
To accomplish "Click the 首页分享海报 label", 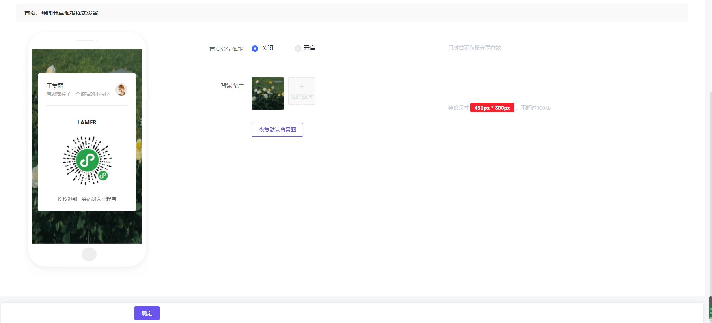I will pos(227,49).
